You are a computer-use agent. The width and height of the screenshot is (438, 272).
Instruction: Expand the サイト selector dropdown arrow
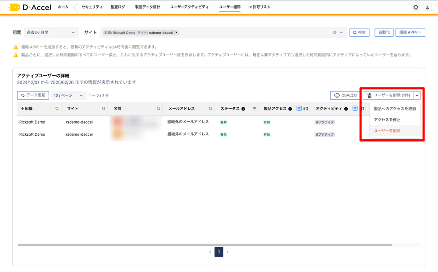[x=341, y=33]
